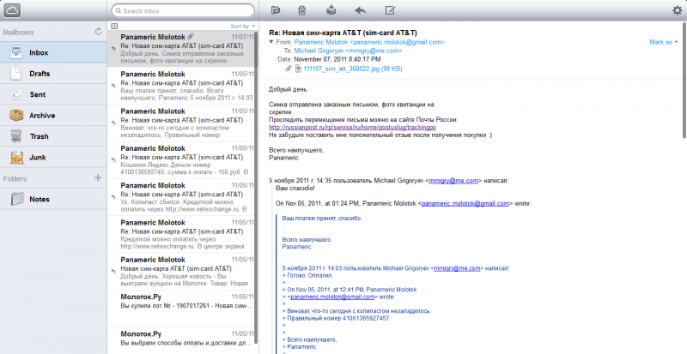687x354 pixels.
Task: Open the iCloud apps cloud icon
Action: [x=12, y=10]
